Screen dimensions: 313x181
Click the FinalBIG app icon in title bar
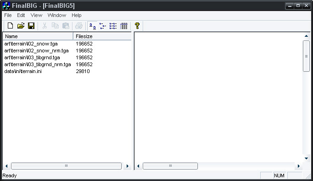(x=6, y=6)
